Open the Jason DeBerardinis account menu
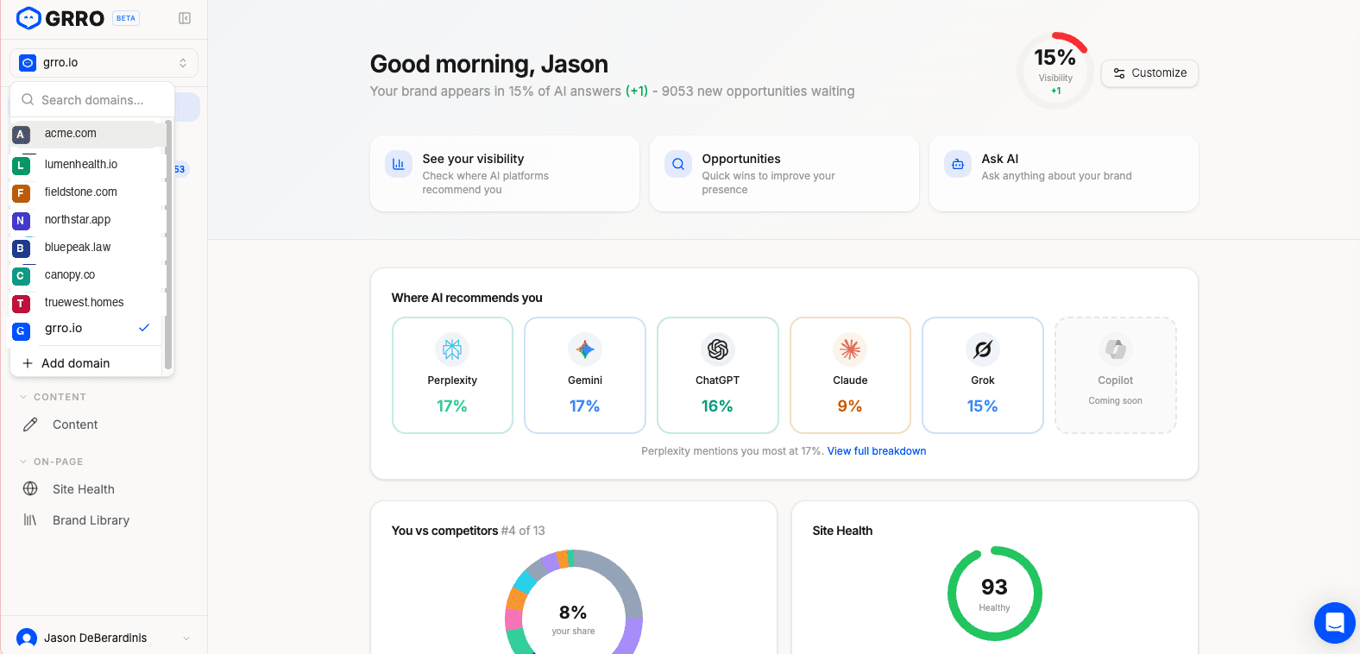 click(104, 638)
